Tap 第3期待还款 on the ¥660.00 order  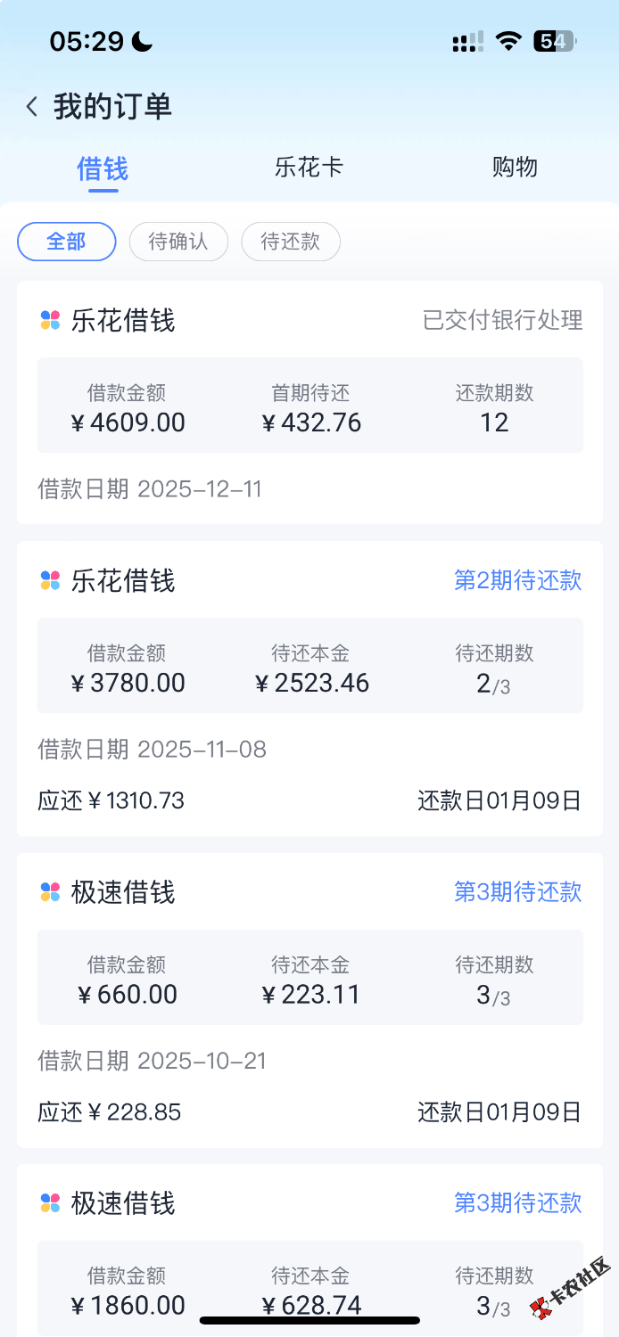(x=517, y=892)
